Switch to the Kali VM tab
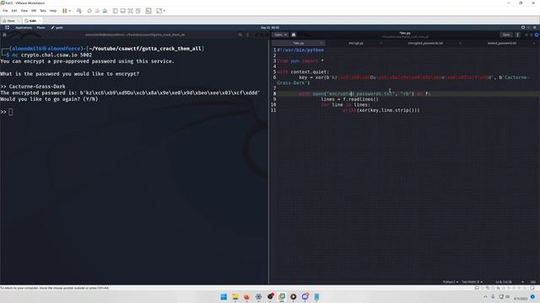The height and width of the screenshot is (303, 540). coord(31,21)
